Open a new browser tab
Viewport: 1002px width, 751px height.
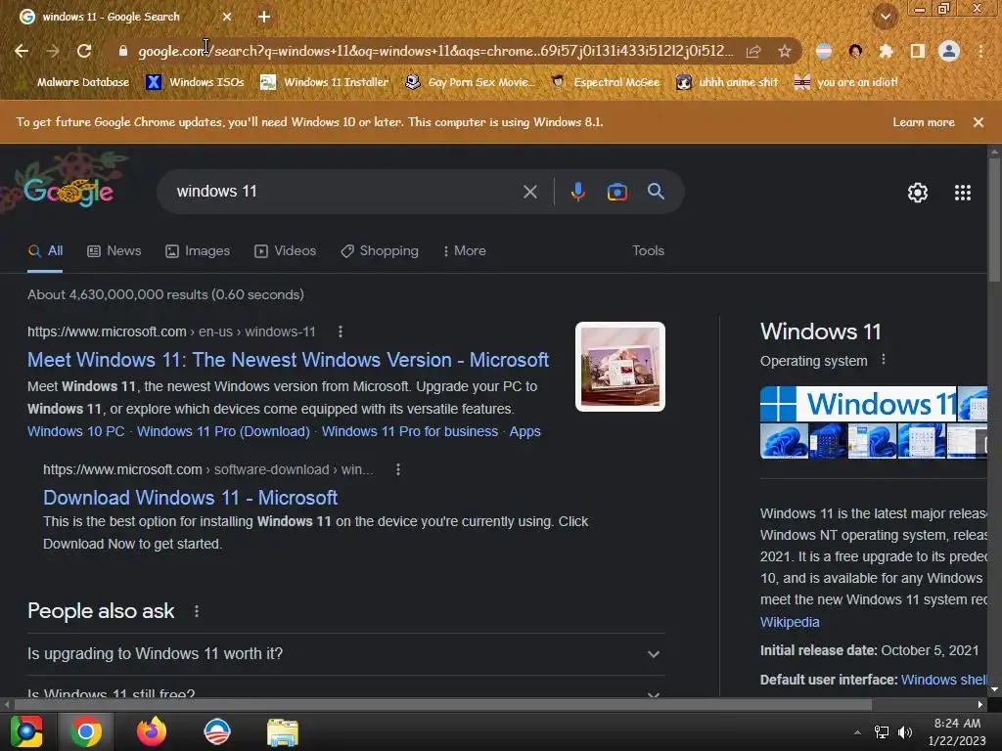click(264, 17)
